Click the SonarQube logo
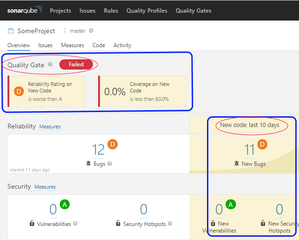 tap(24, 10)
